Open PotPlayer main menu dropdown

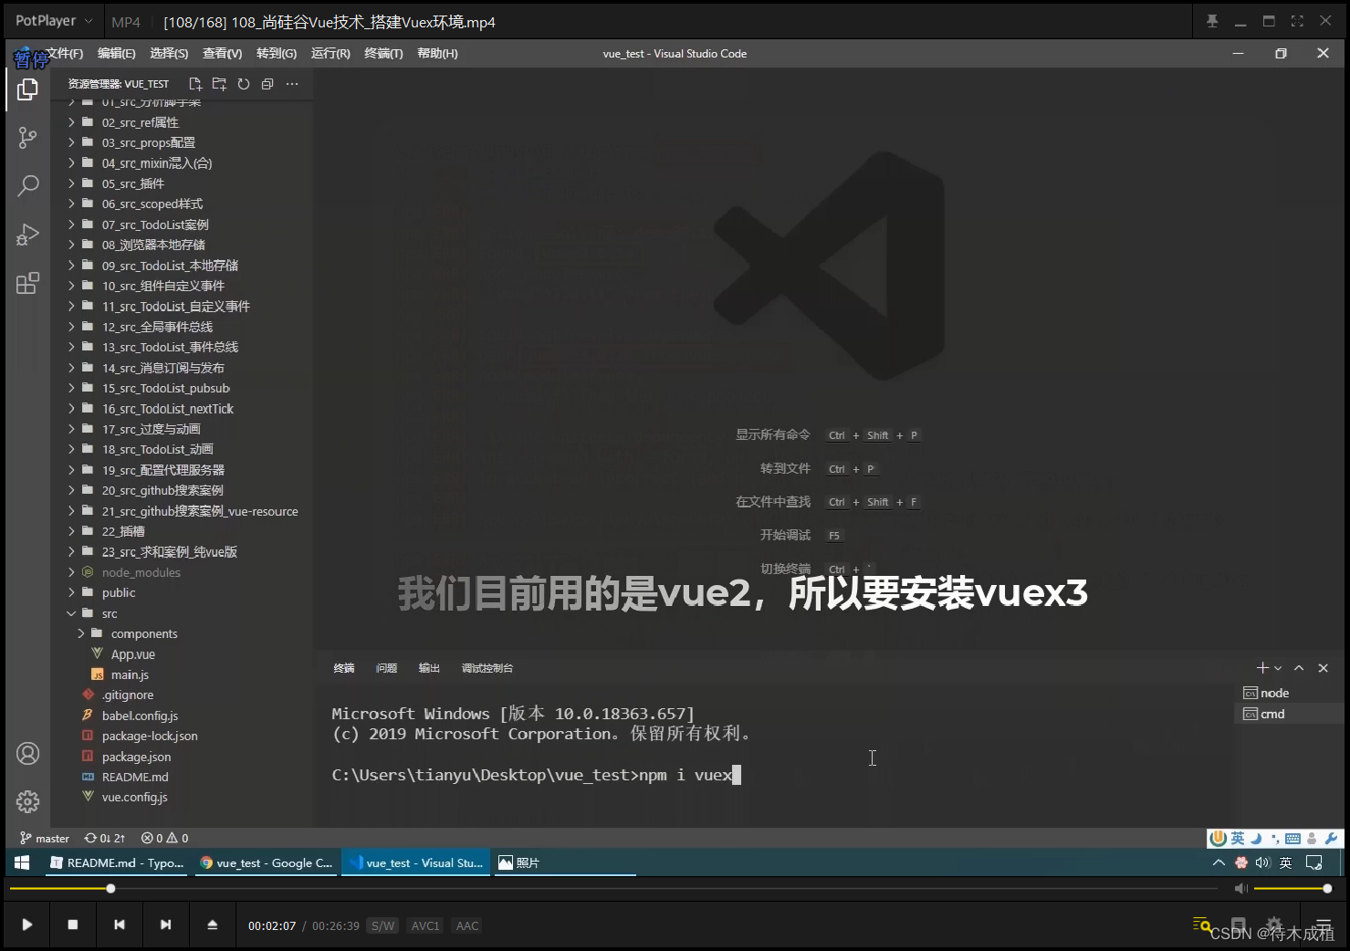(53, 21)
